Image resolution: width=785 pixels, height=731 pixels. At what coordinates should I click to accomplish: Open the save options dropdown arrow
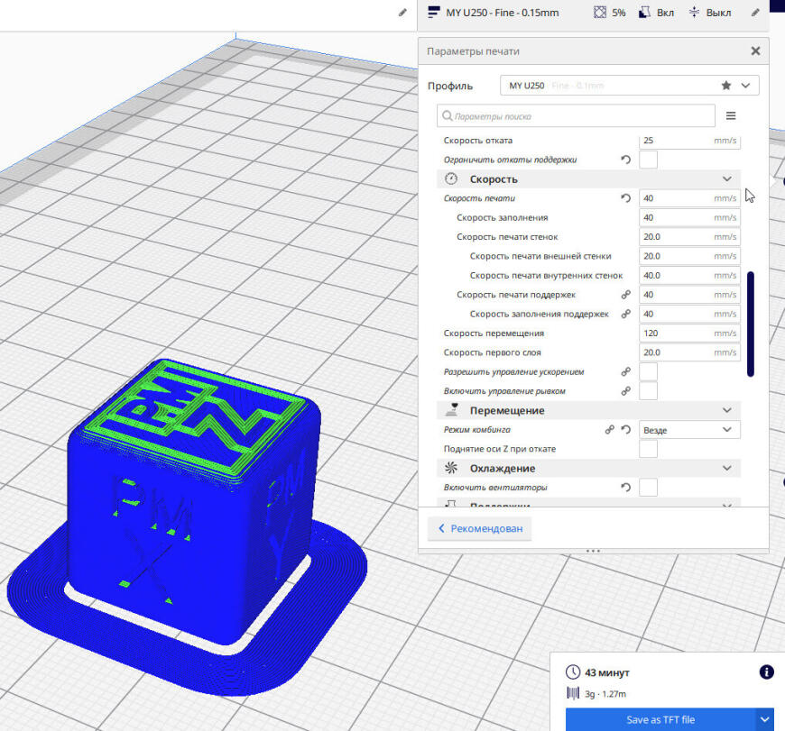click(764, 719)
